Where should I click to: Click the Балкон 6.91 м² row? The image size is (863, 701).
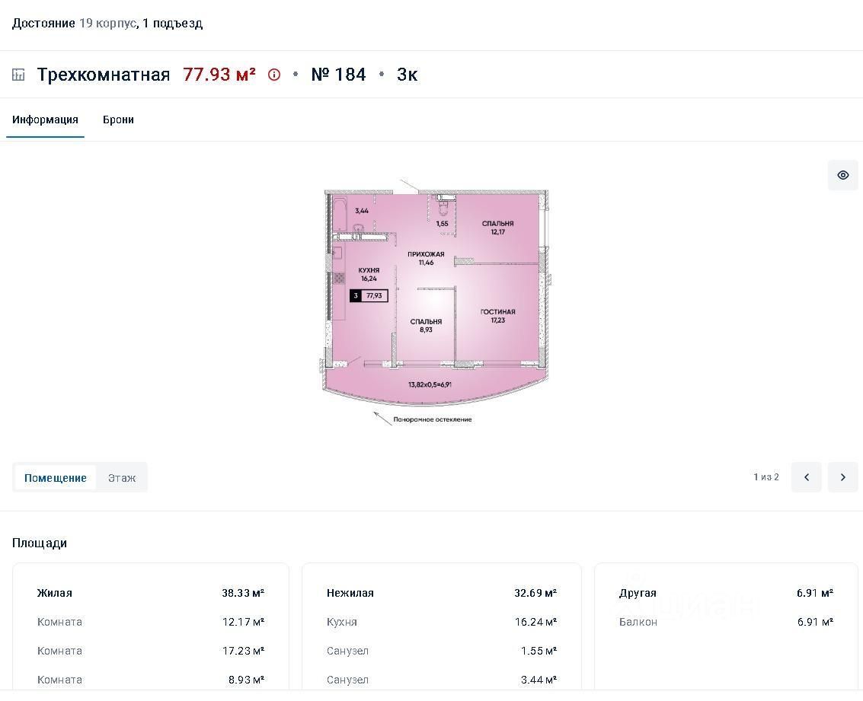coord(725,622)
